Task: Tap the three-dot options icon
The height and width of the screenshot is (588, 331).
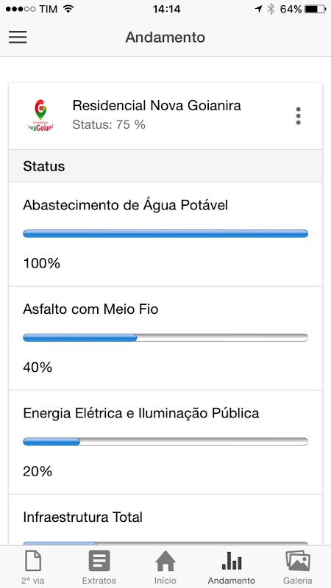Action: 299,116
